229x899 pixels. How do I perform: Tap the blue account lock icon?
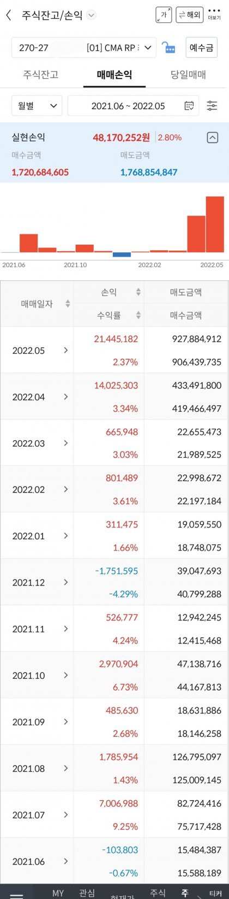(170, 48)
